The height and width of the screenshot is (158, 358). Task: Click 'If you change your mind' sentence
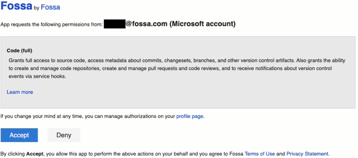pyautogui.click(x=102, y=116)
